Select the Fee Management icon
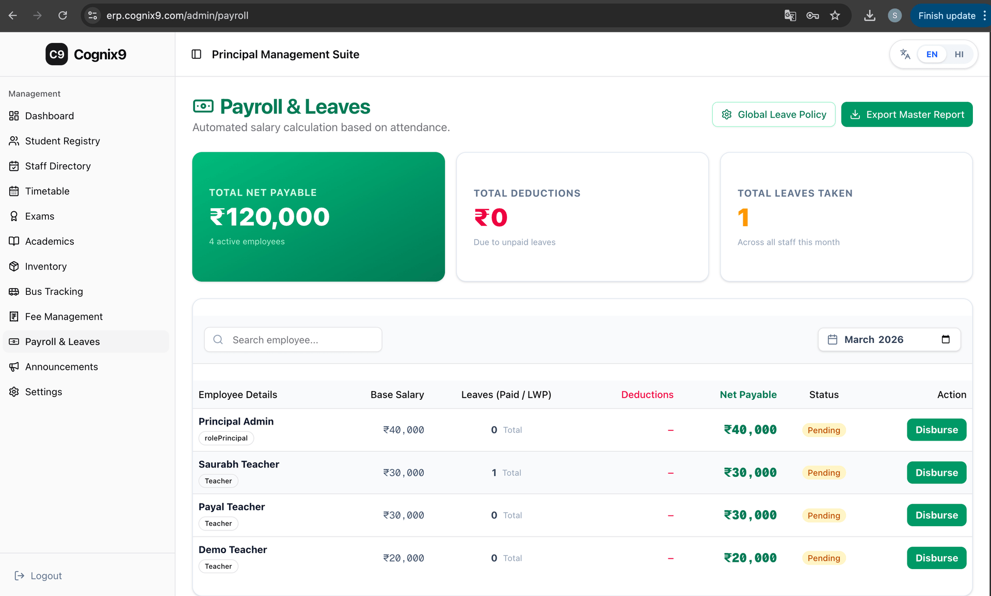Viewport: 991px width, 596px height. click(x=14, y=316)
